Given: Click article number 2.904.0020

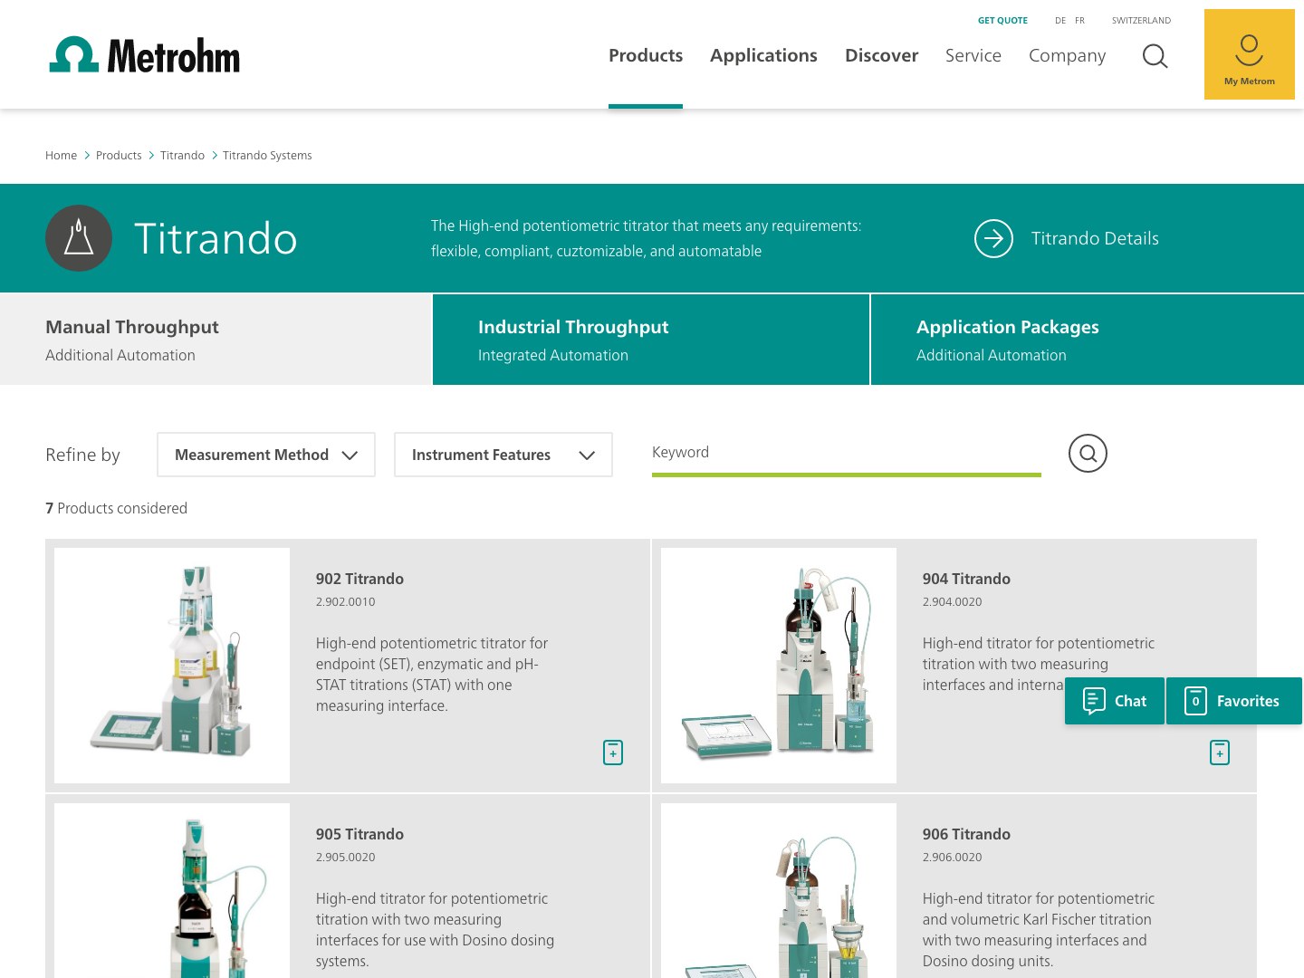Looking at the screenshot, I should click(x=952, y=601).
